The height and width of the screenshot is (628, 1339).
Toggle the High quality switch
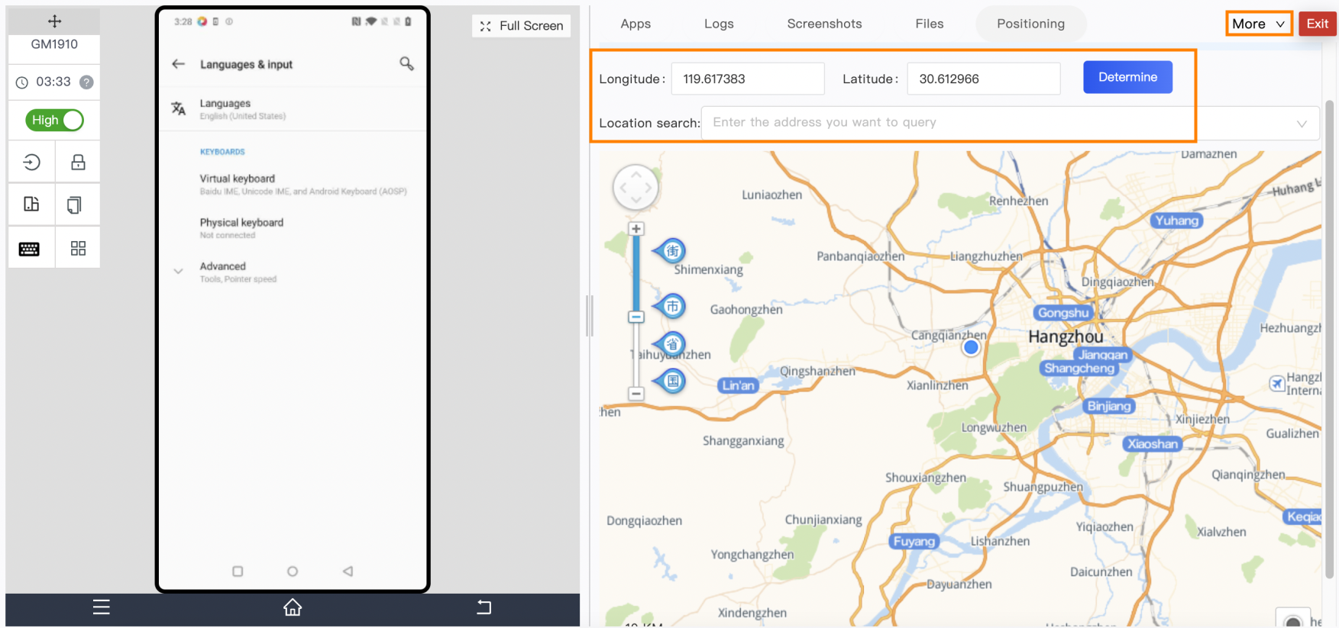(x=54, y=120)
